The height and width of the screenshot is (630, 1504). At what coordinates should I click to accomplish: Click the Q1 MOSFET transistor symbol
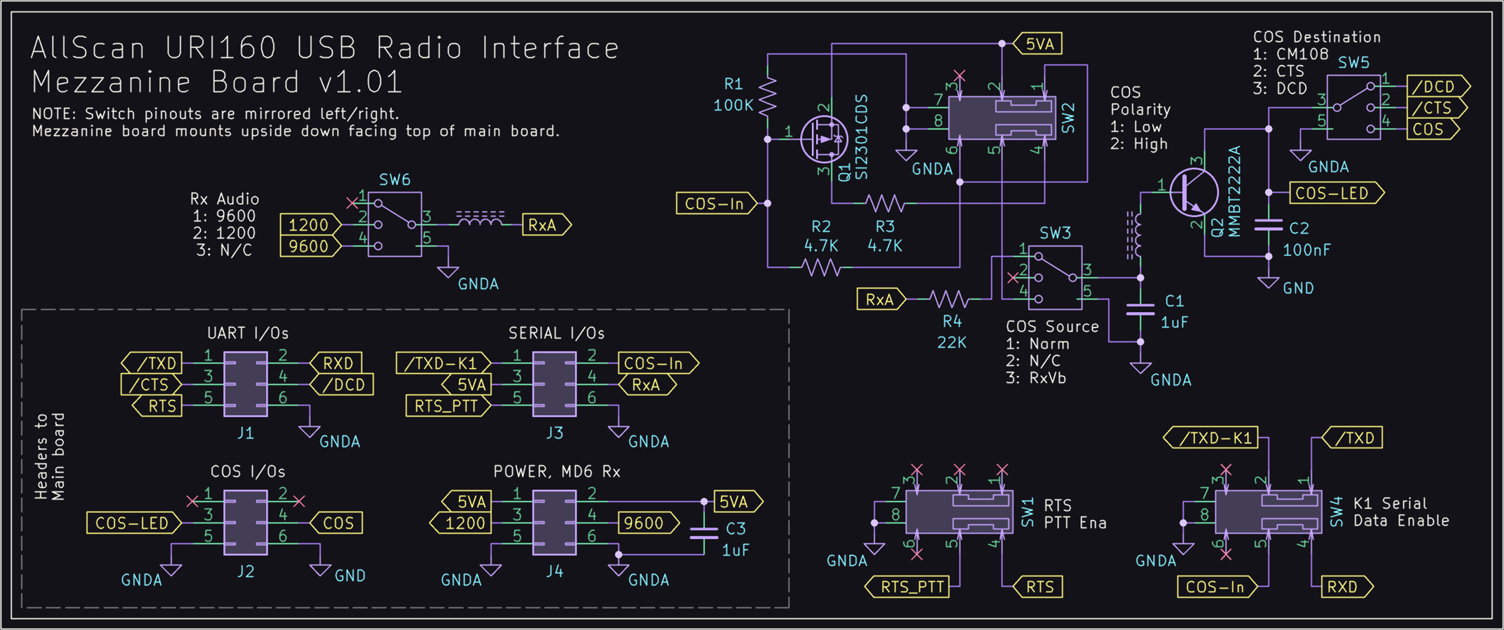(x=824, y=139)
